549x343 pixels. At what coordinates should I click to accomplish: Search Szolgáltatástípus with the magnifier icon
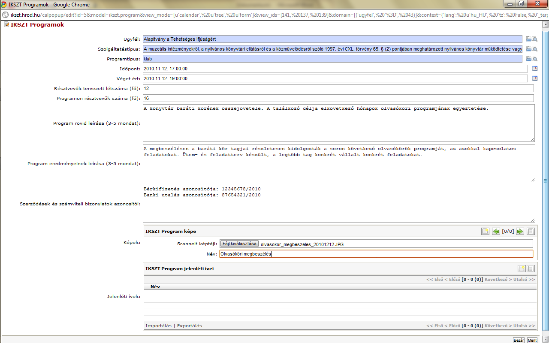pos(534,49)
